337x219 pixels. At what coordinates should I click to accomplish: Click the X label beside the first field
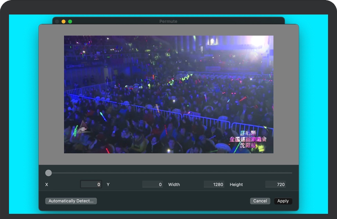pyautogui.click(x=47, y=184)
